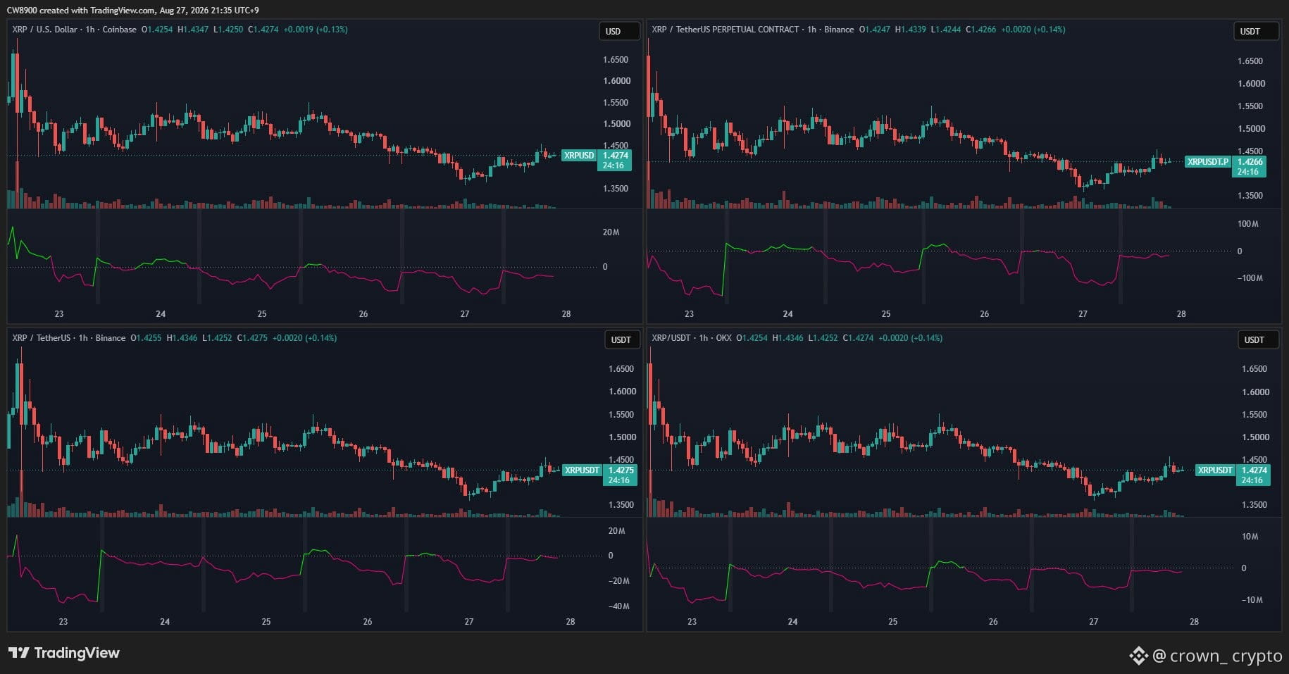Click the XRPUSDT symbol tag on the Binance spot chart
1289x674 pixels.
[x=582, y=470]
